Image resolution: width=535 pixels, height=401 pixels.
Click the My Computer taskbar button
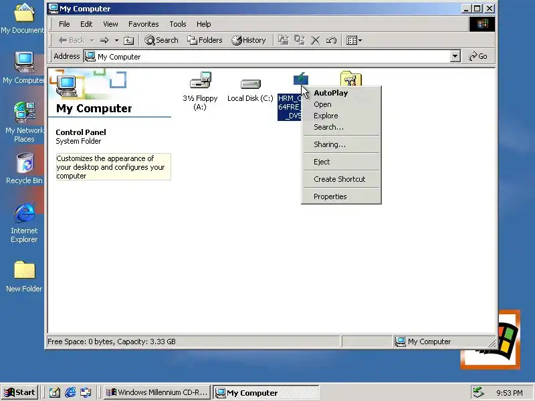point(266,392)
